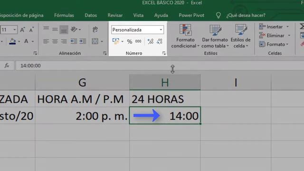
Task: Select column I header
Action: click(236, 83)
